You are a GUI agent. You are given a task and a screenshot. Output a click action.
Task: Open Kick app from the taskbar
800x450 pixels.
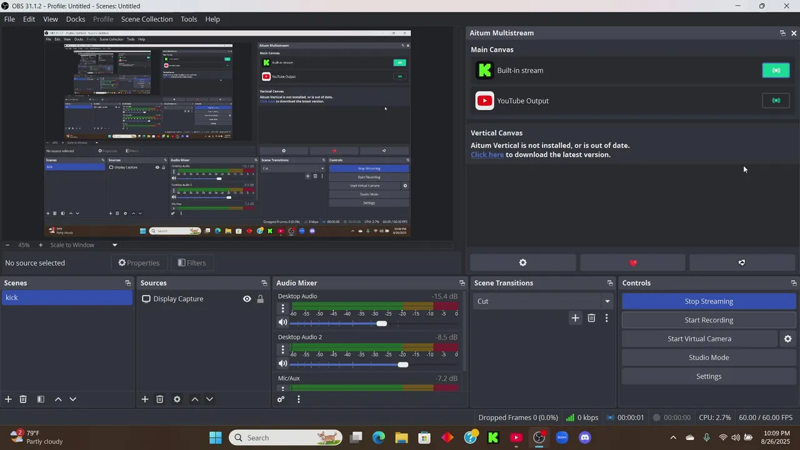click(x=493, y=437)
